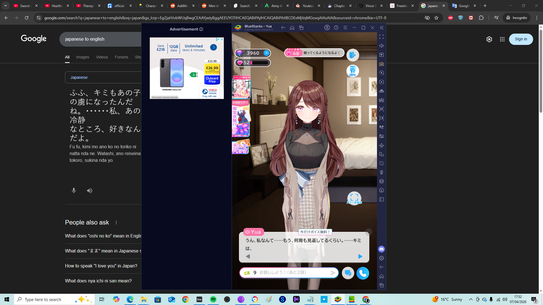Open Chrome three-dot menu
Screen dimensions: 543x305
(537, 18)
